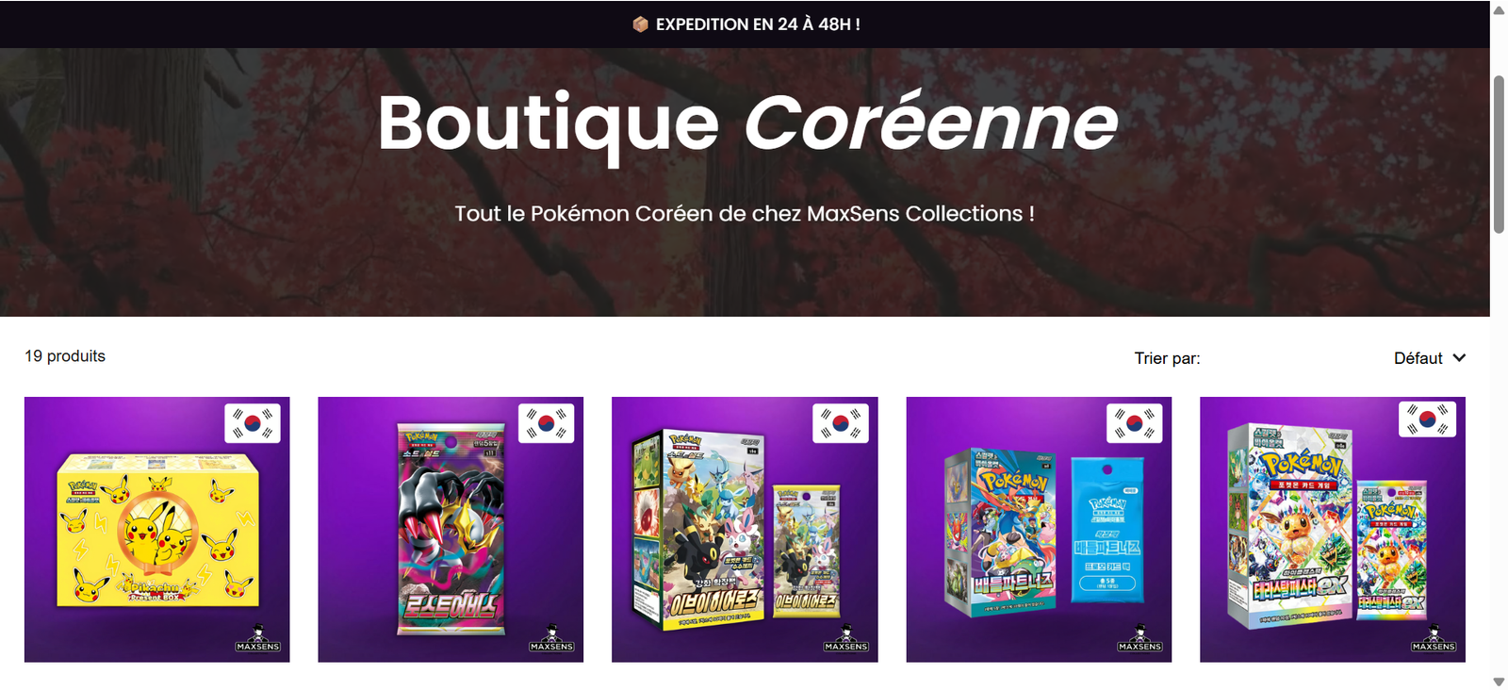Open the Eevee Heroes display box product
Image resolution: width=1508 pixels, height=690 pixels.
click(x=745, y=530)
